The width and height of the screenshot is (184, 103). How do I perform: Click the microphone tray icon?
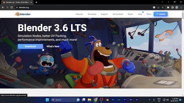[154, 100]
